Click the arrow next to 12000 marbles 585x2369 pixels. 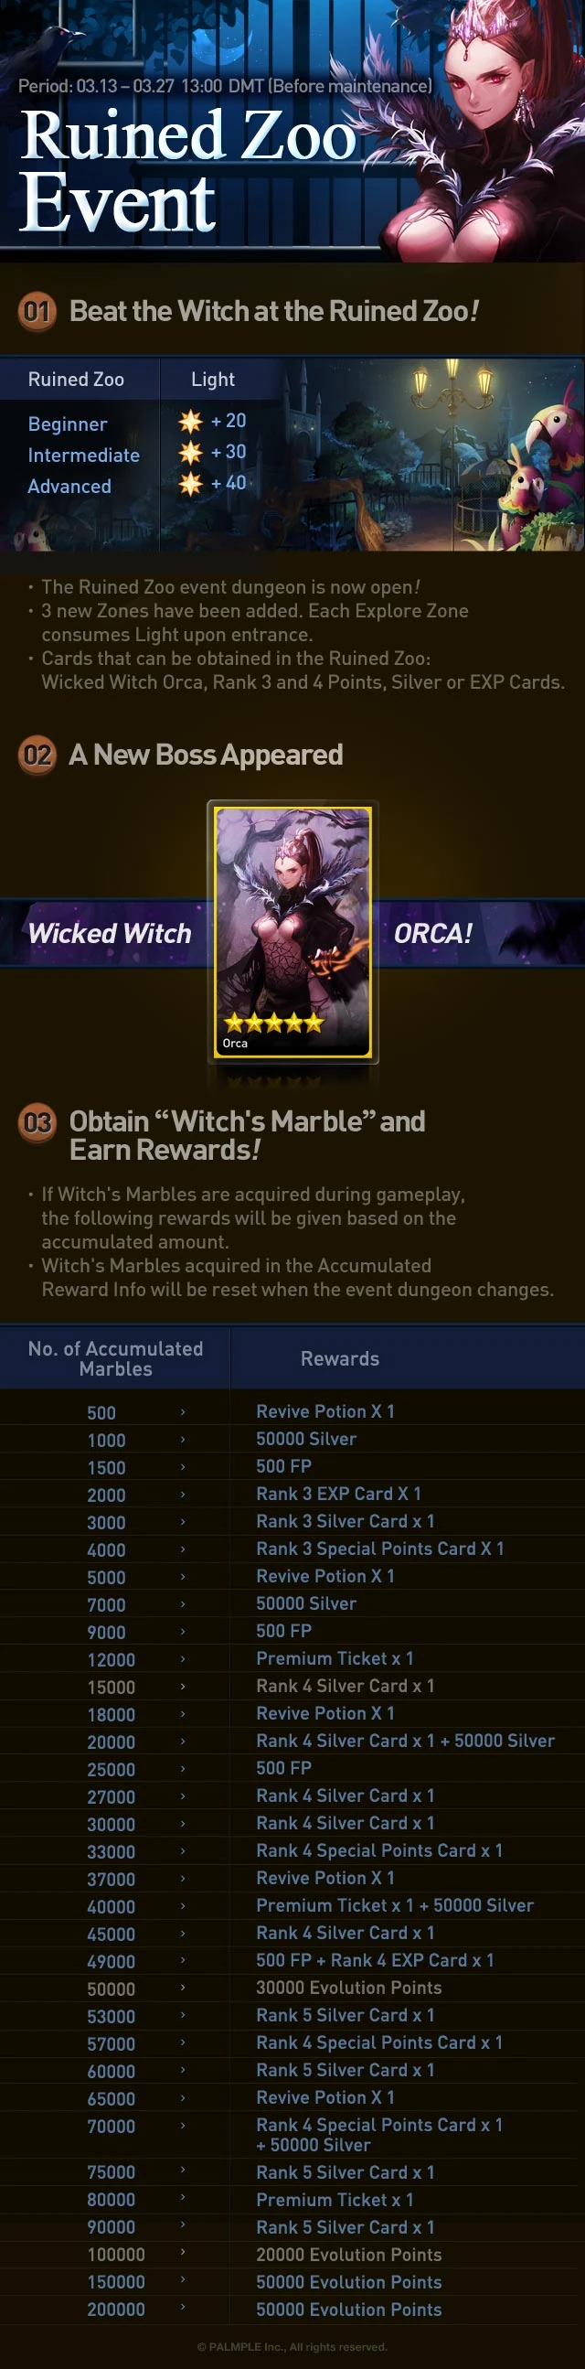point(183,1658)
